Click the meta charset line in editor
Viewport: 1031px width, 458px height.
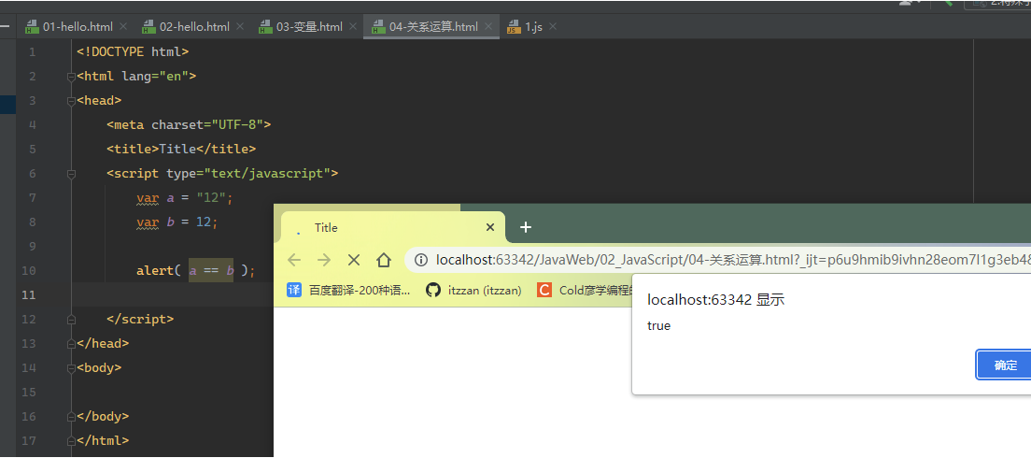point(189,125)
